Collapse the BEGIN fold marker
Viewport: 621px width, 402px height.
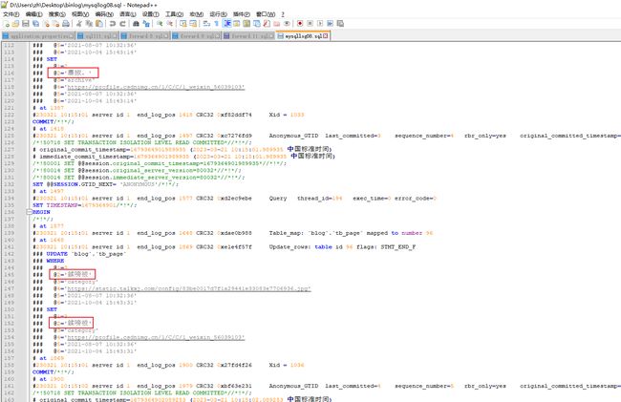tap(30, 212)
